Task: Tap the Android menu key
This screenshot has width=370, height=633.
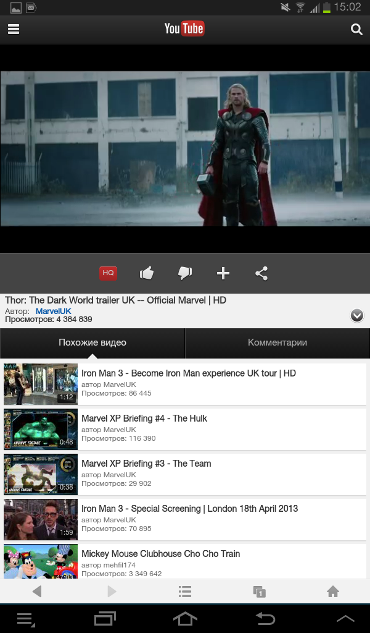Action: pyautogui.click(x=26, y=619)
